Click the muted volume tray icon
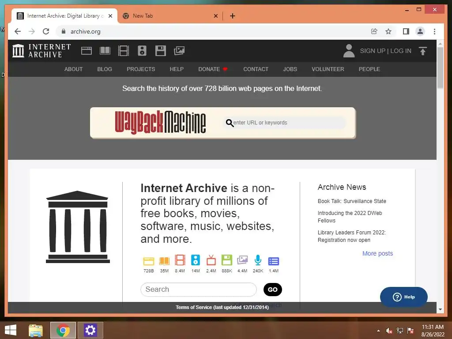The width and height of the screenshot is (452, 339). [389, 331]
